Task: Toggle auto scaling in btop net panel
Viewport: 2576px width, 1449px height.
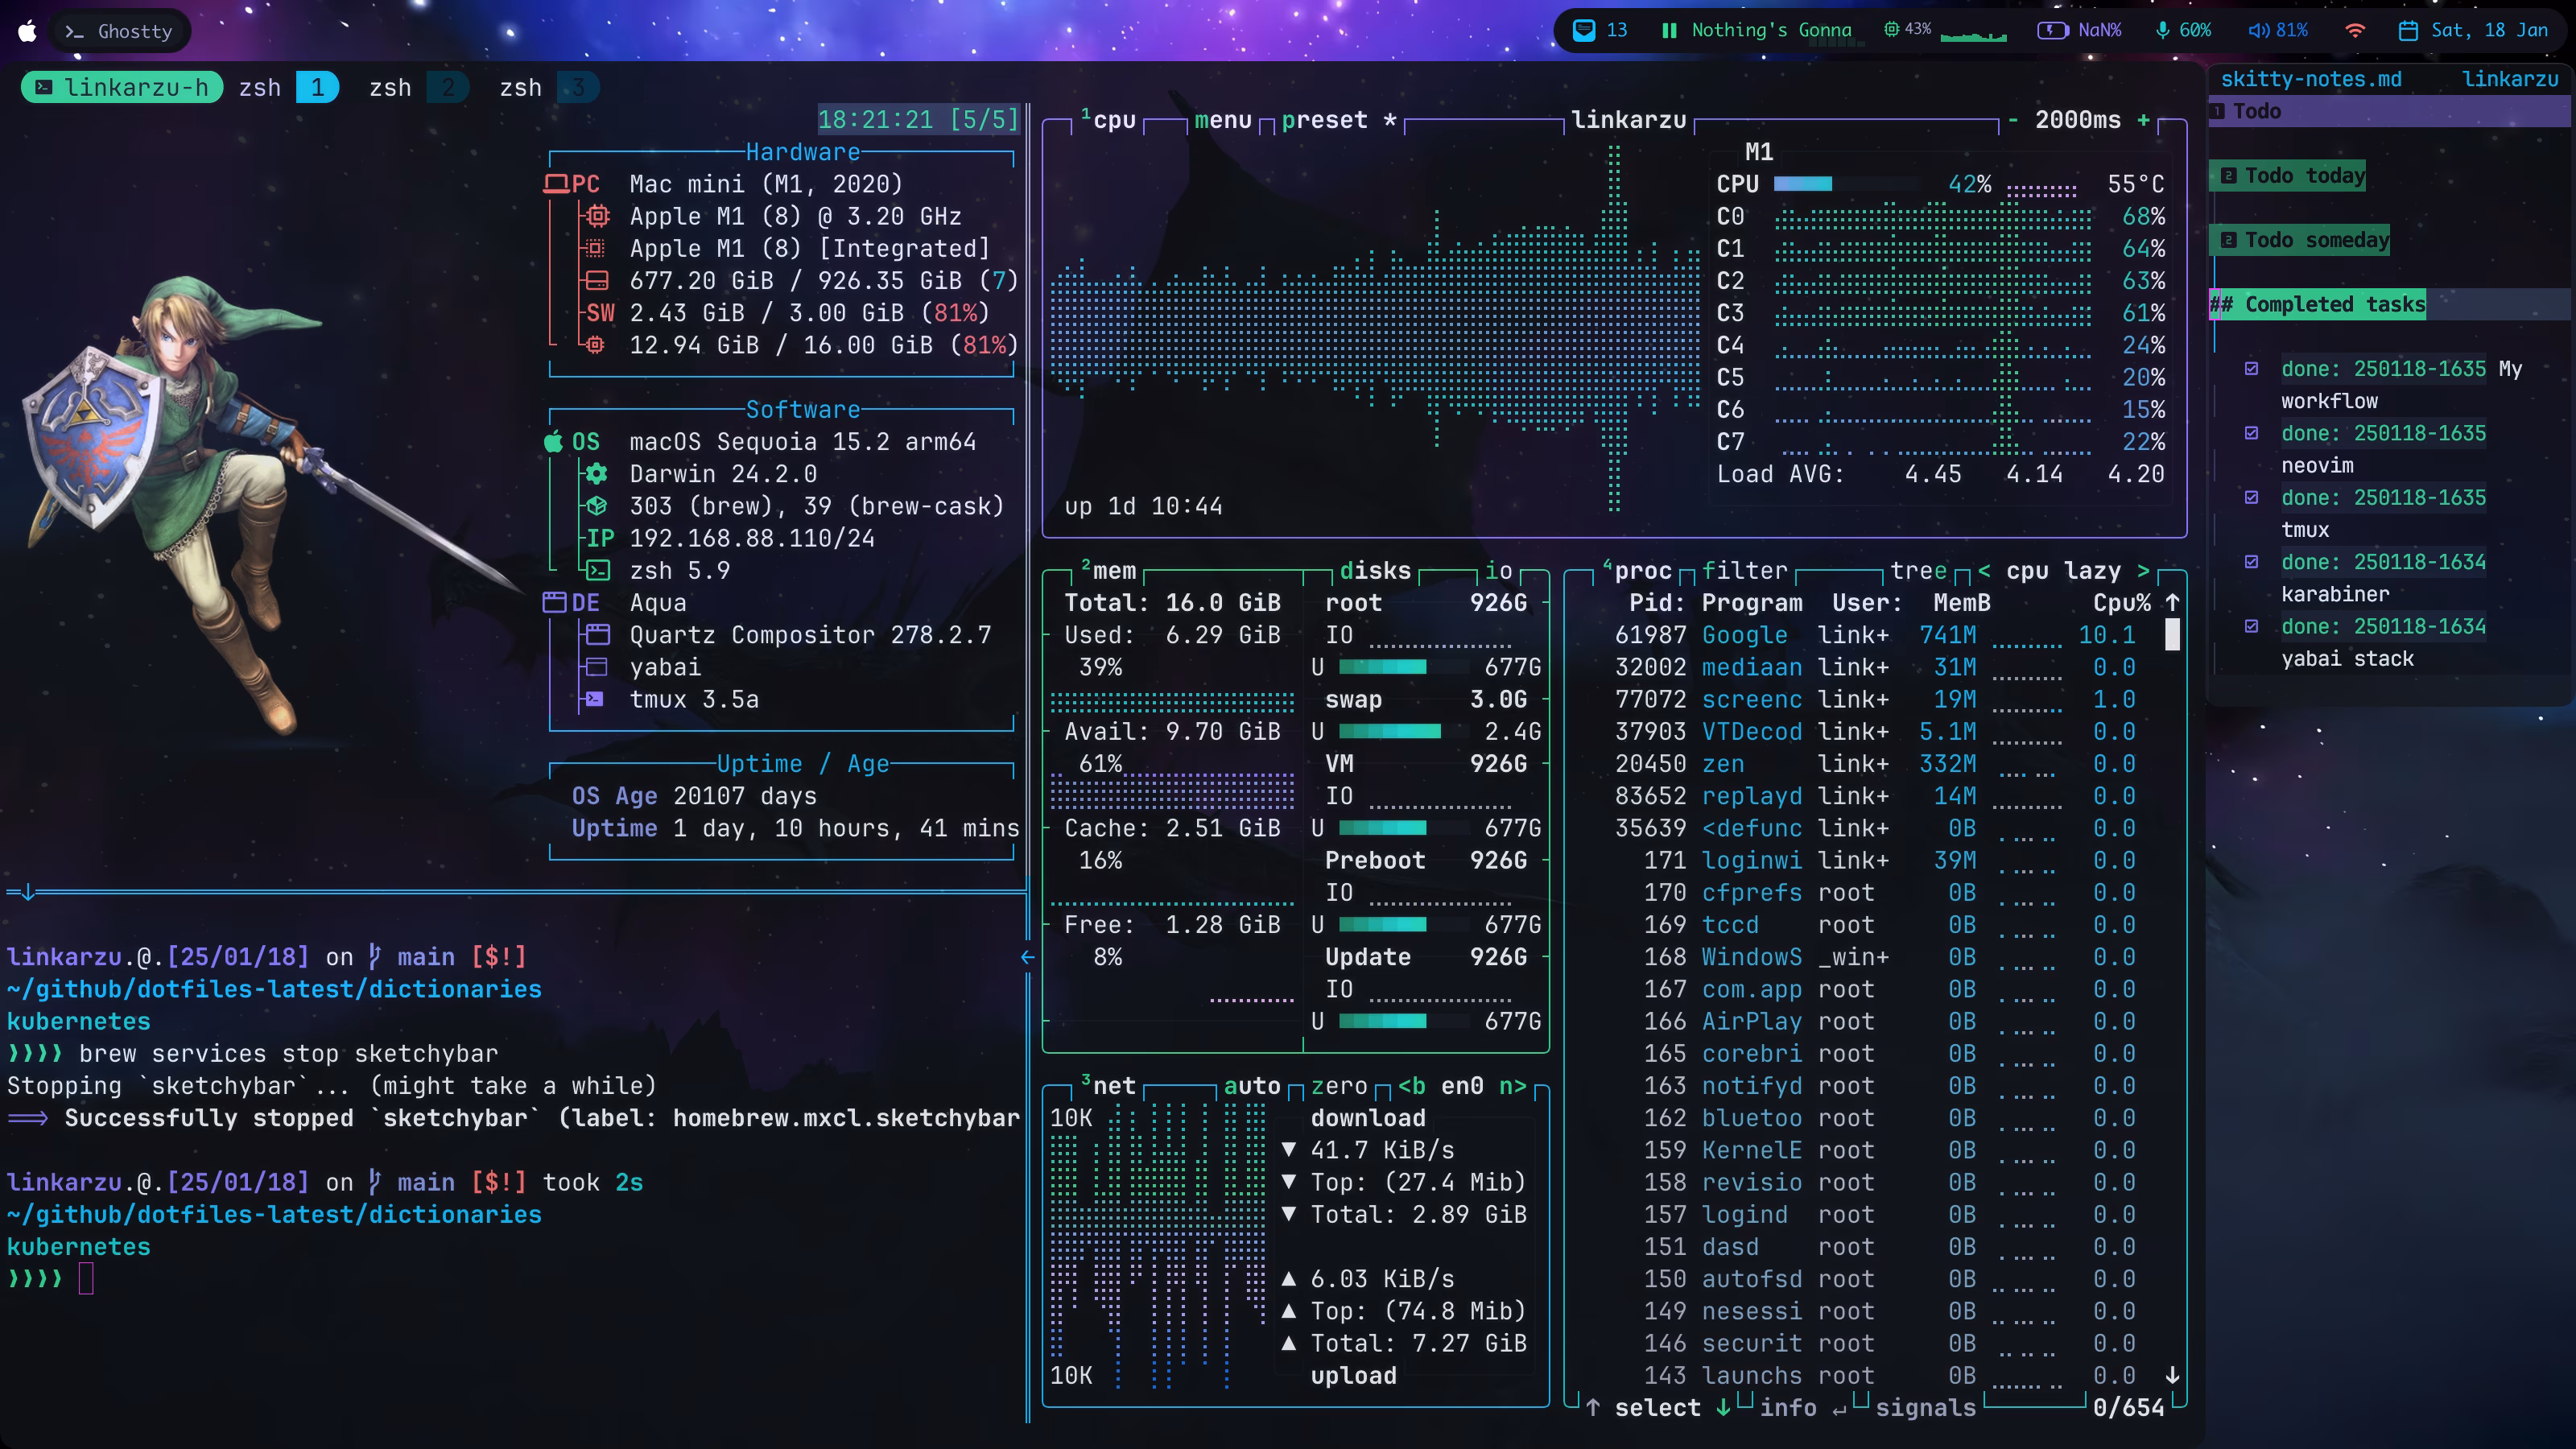Action: (1252, 1085)
